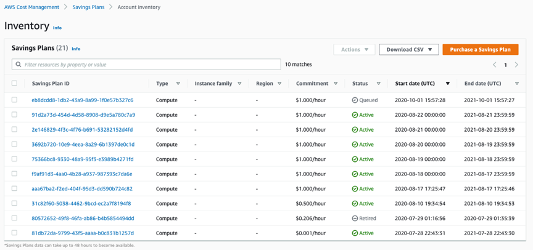Open plan 81db72da-9799-43f5-aaaa-b0c831b1257d
This screenshot has width=533, height=250.
(83, 233)
